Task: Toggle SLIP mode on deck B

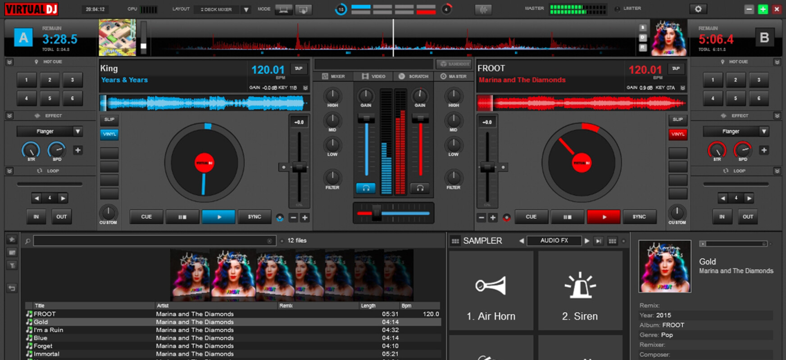Action: coord(677,119)
